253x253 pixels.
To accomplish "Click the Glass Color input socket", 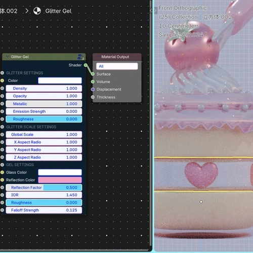I will click(2, 172).
